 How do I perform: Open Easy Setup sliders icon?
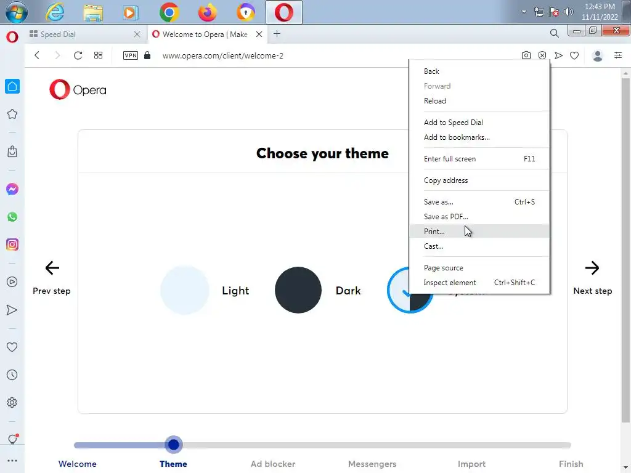(x=618, y=55)
